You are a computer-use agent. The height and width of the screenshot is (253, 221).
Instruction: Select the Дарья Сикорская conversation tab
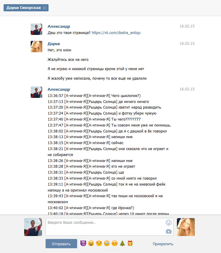(x=24, y=8)
